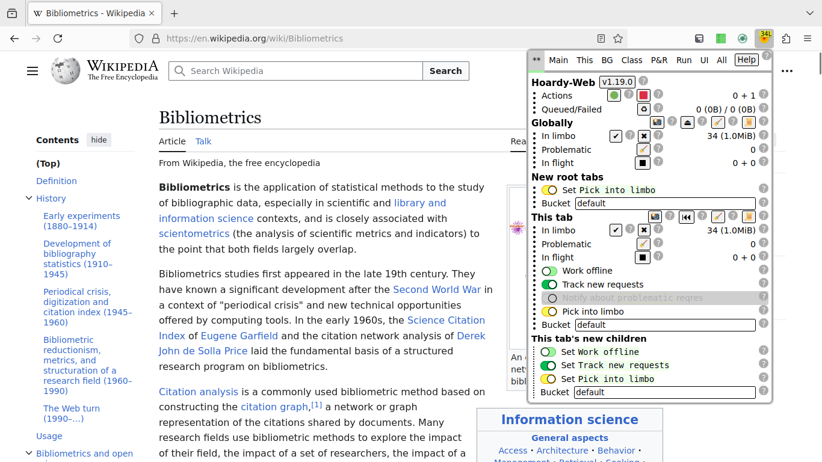Image resolution: width=822 pixels, height=462 pixels.
Task: Click the camera snapshot icon in Globally row
Action: click(657, 122)
